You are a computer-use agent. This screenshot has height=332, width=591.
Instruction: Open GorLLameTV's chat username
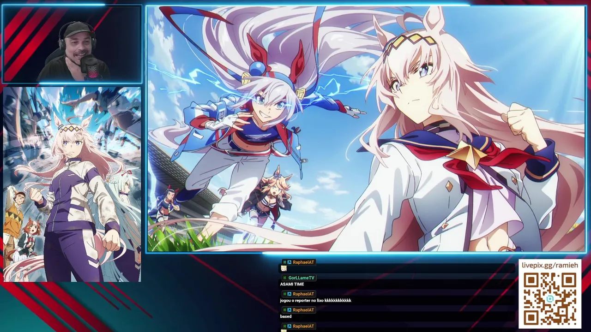[301, 278]
